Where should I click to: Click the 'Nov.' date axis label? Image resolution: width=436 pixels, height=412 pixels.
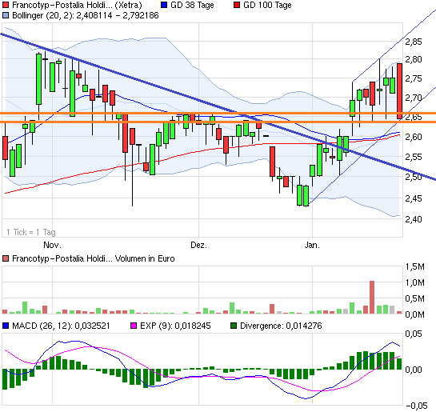(52, 245)
